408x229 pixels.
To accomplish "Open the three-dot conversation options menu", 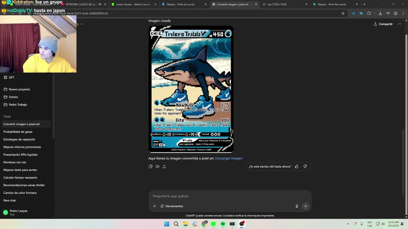I will tap(399, 24).
